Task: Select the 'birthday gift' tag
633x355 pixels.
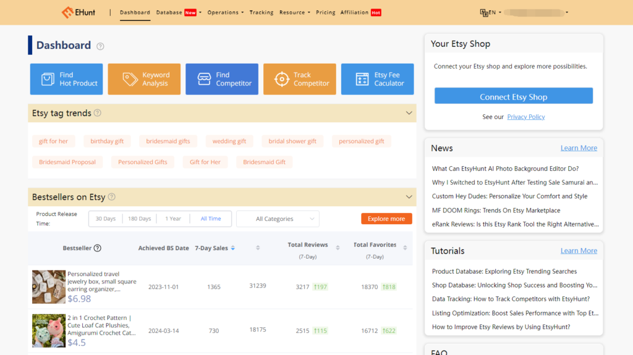Action: click(107, 141)
